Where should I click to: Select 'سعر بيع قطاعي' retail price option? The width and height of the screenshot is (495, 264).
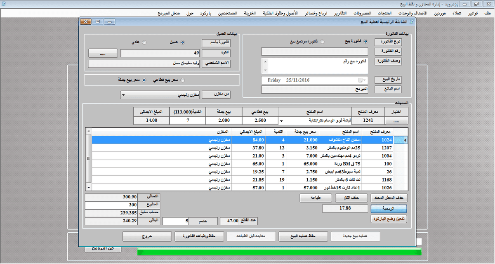click(x=183, y=80)
